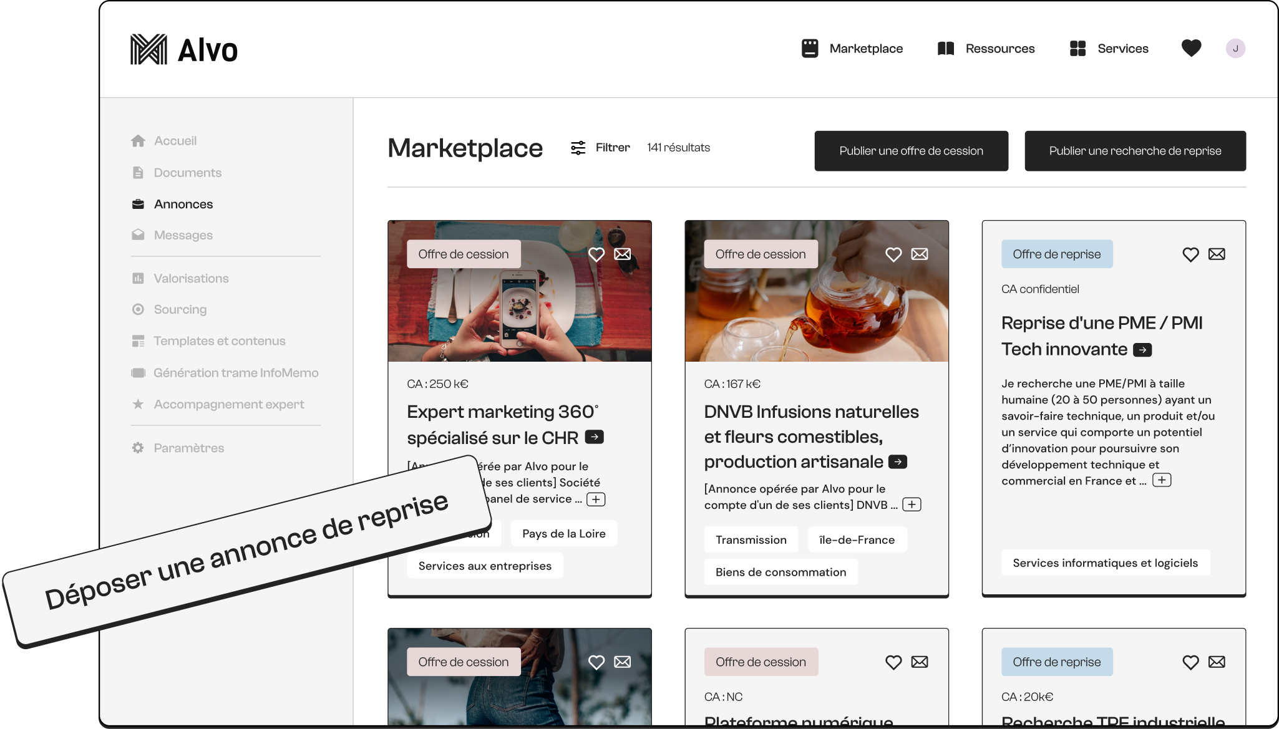Expand description of DNVB Infusions card
1279x729 pixels.
[x=912, y=505]
